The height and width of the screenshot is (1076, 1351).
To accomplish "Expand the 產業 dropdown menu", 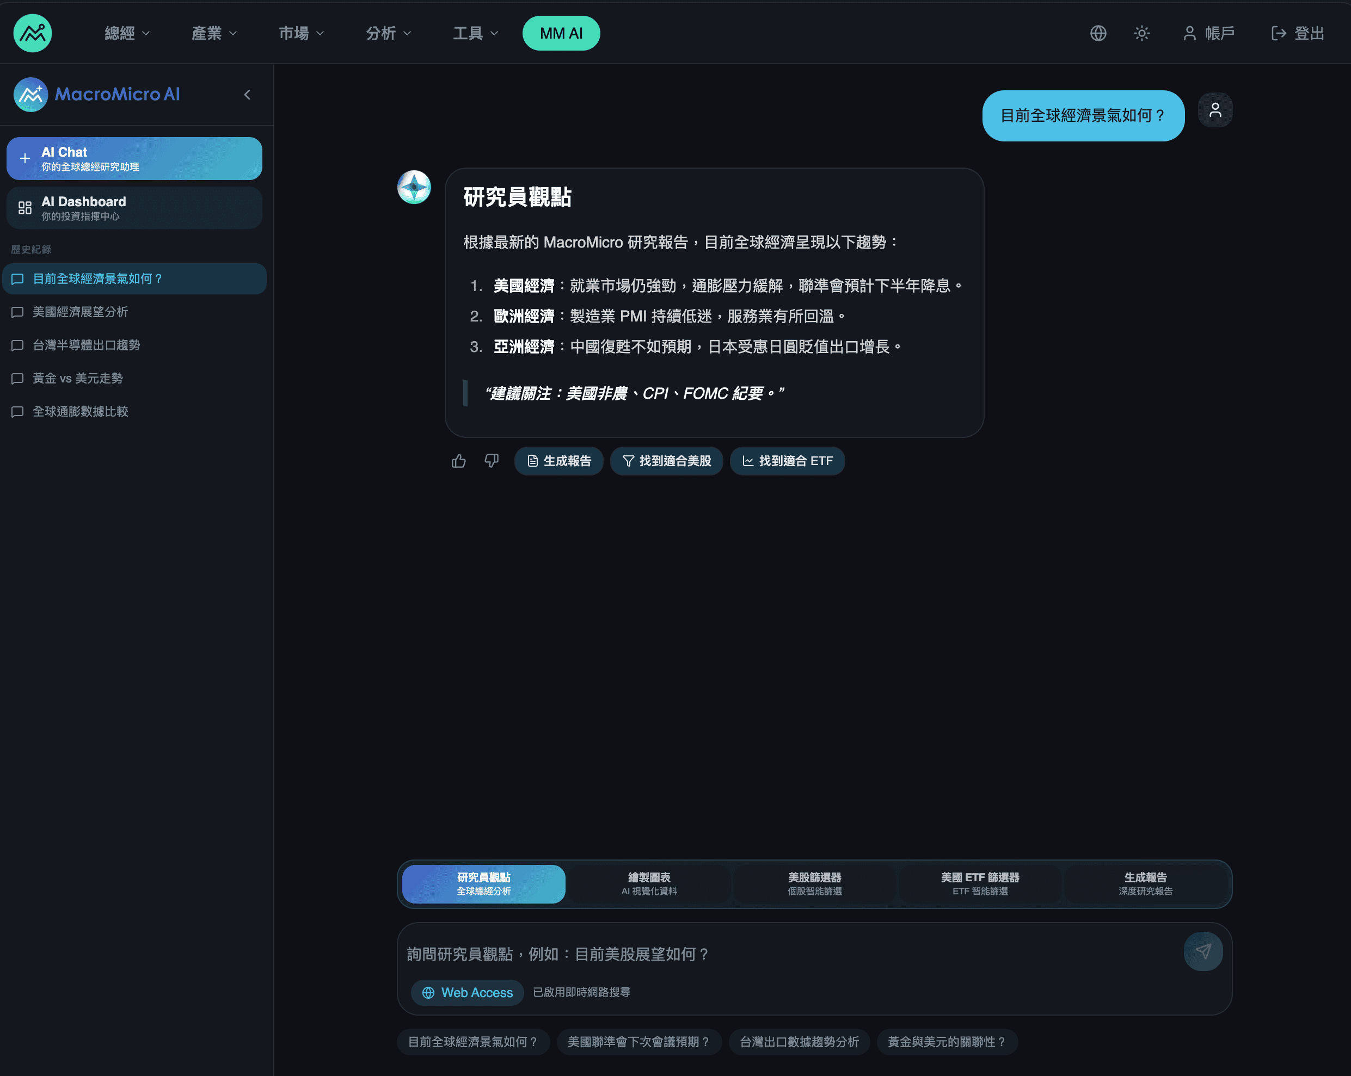I will point(214,33).
